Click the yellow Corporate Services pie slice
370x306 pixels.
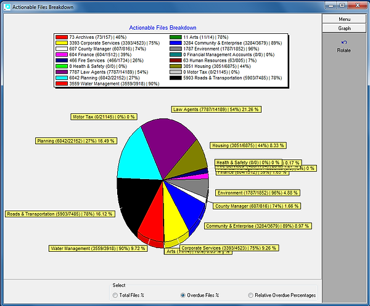[x=175, y=222]
